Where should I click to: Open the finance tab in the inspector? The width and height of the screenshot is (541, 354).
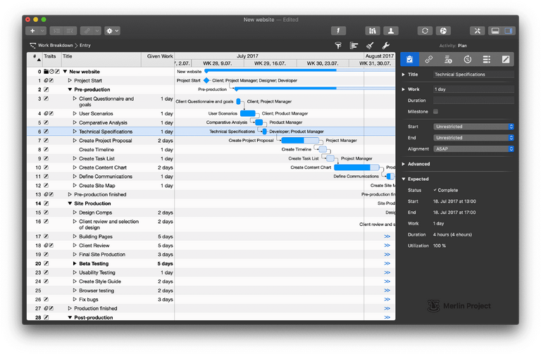point(448,59)
